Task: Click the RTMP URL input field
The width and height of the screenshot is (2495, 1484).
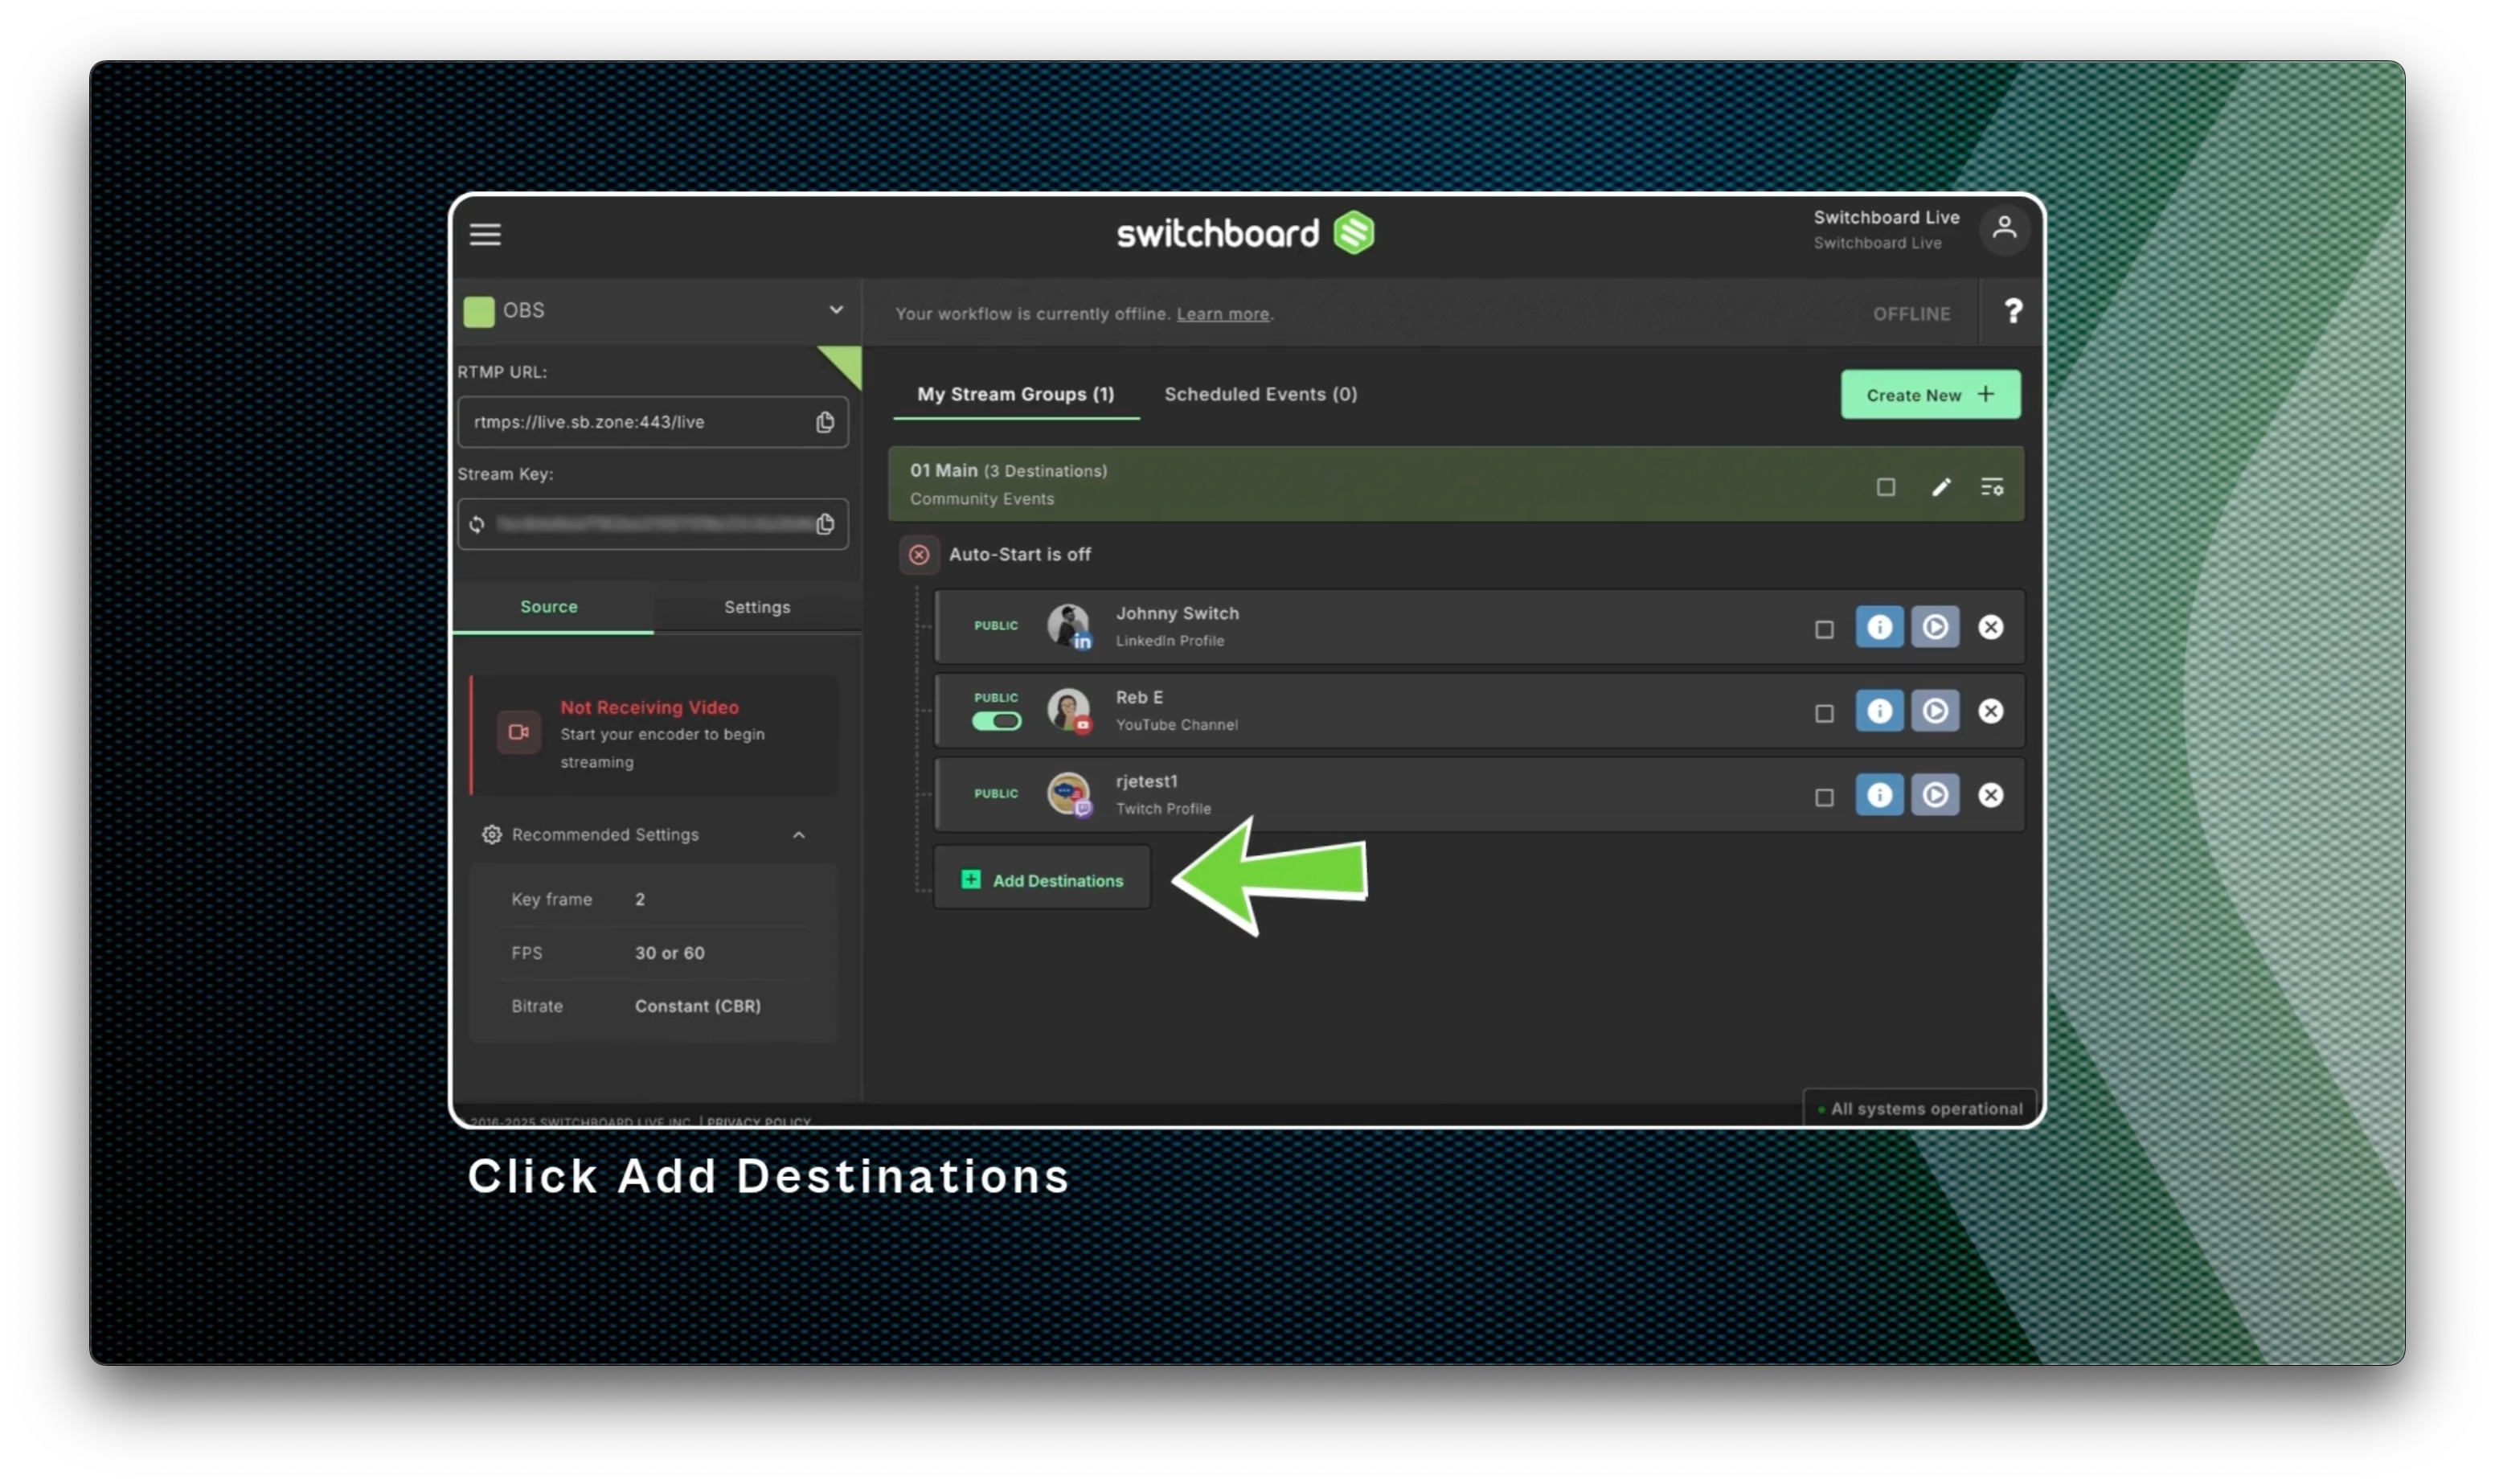Action: pos(653,422)
